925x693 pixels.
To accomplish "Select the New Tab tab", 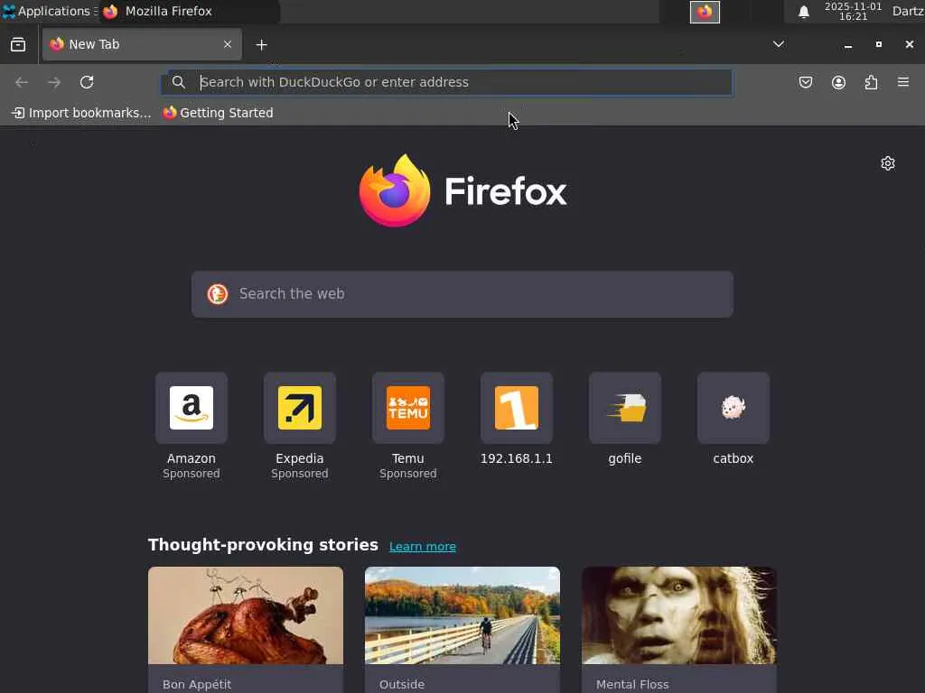I will [x=142, y=44].
